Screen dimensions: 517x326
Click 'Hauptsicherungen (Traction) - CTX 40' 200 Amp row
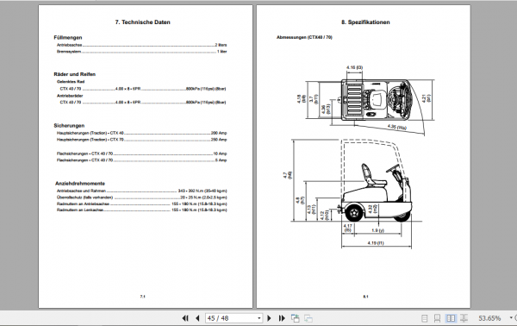coord(142,133)
